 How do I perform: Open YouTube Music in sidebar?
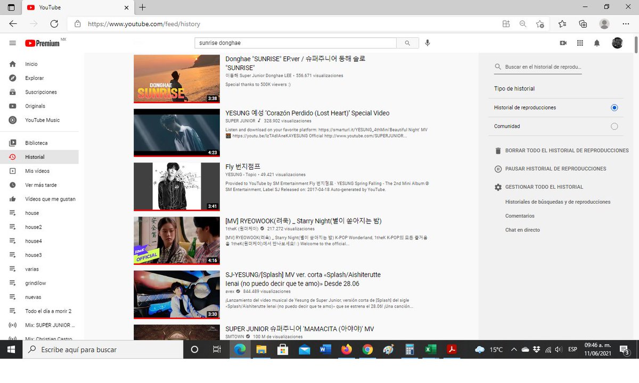click(39, 120)
